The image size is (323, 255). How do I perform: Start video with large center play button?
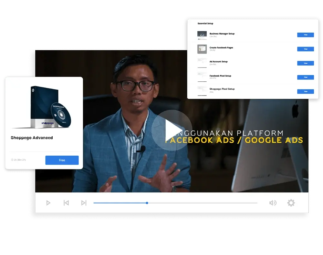point(172,130)
